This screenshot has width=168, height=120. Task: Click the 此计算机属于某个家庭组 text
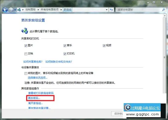pyautogui.click(x=44, y=32)
